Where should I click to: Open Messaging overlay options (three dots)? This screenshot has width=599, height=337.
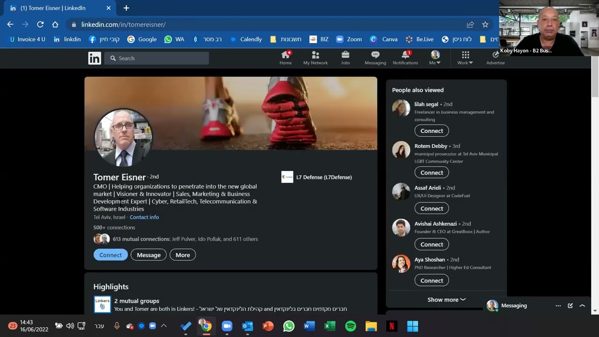[x=558, y=306]
